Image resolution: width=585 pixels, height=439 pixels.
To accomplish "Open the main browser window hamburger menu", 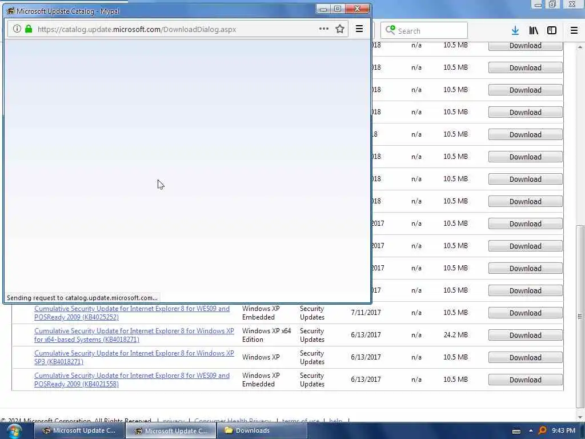I will 574,31.
